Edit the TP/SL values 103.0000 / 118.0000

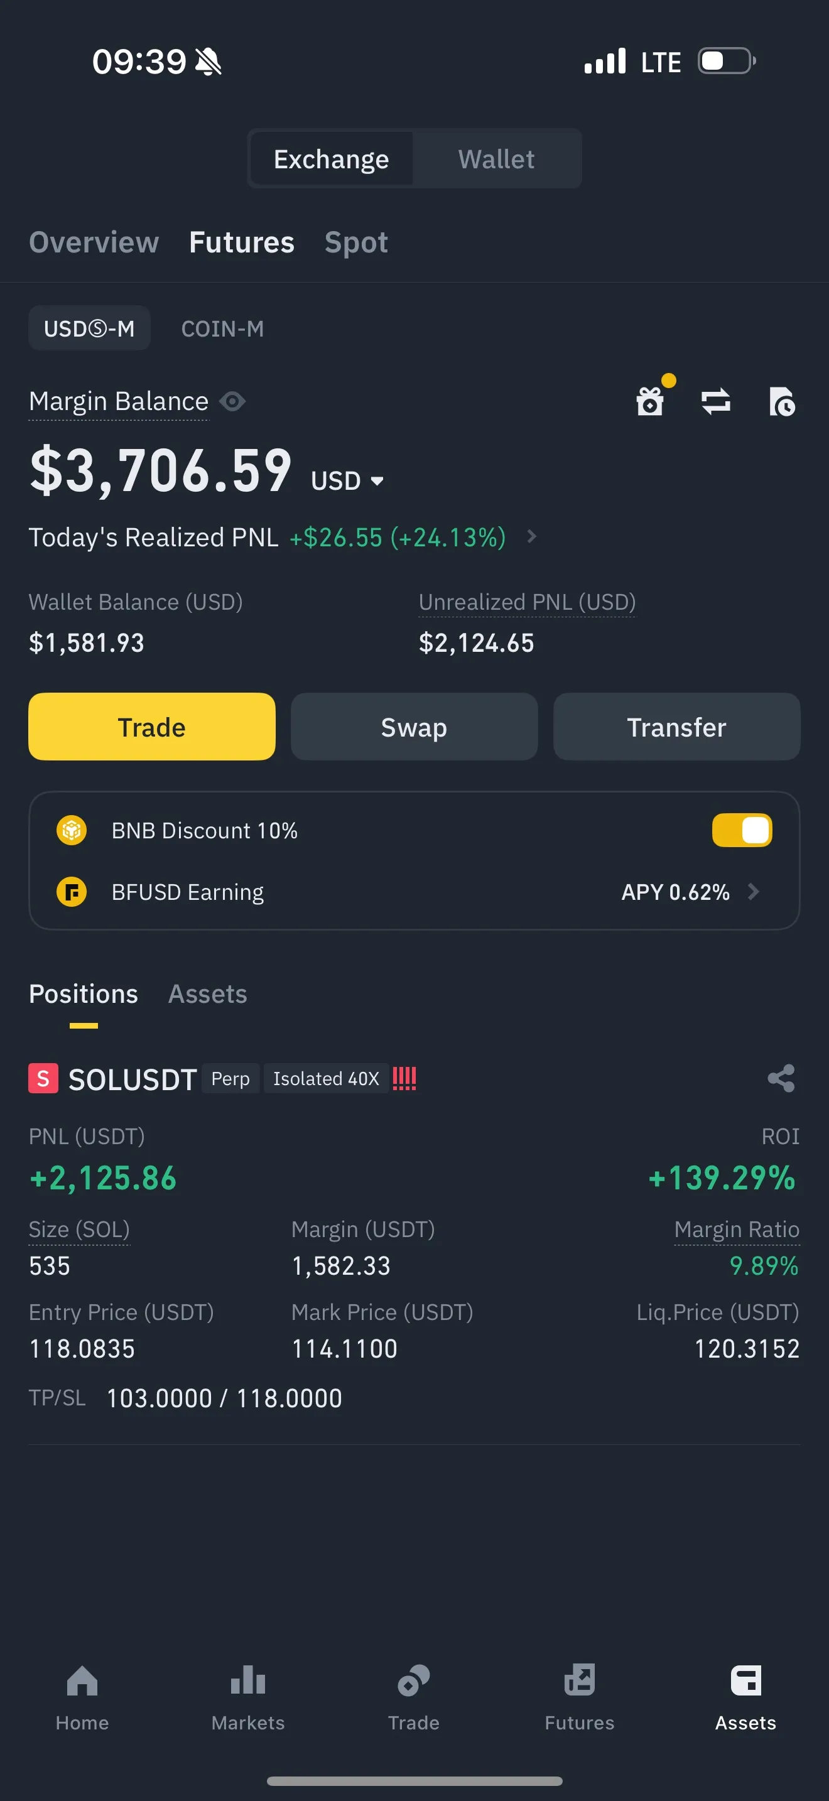[x=224, y=1398]
